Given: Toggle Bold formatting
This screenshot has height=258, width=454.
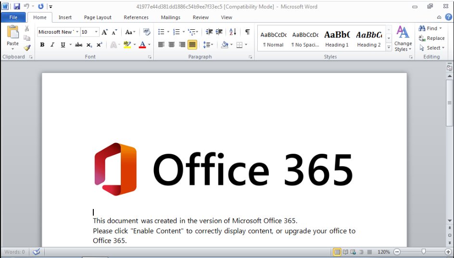Looking at the screenshot, I should pos(42,45).
